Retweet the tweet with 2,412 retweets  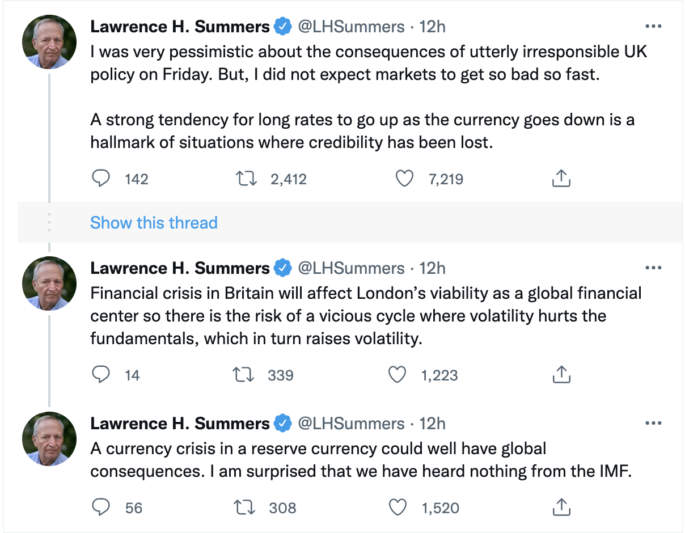(x=247, y=179)
